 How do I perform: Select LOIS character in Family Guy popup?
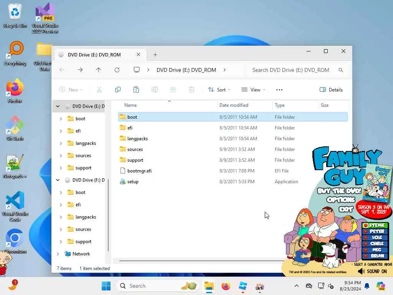point(375,237)
